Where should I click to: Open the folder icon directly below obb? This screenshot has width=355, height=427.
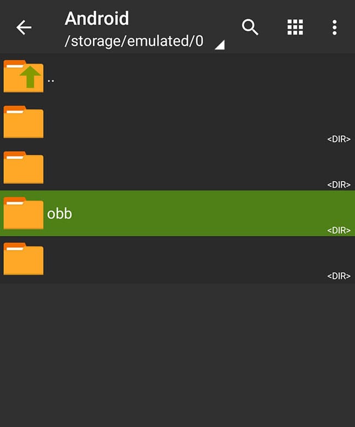tap(24, 259)
